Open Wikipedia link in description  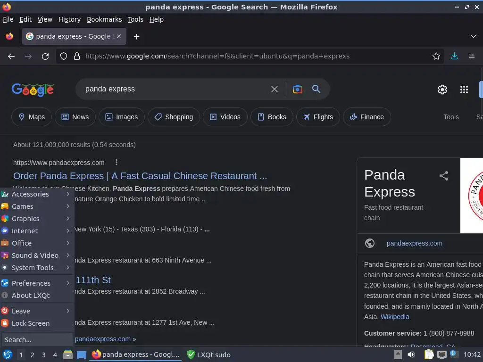395,317
